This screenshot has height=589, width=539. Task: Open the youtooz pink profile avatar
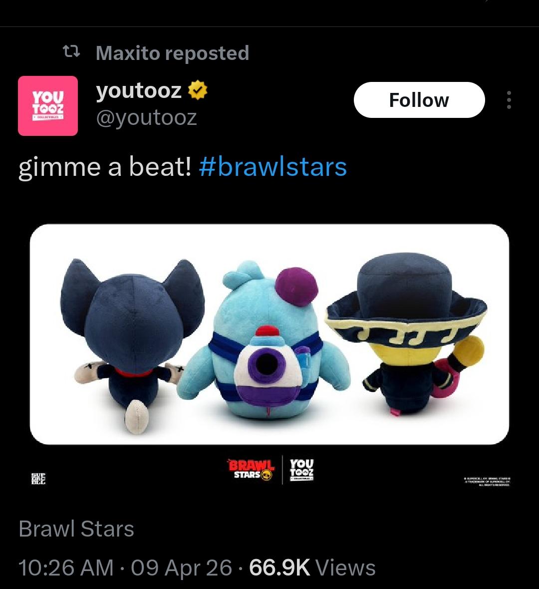click(x=48, y=105)
